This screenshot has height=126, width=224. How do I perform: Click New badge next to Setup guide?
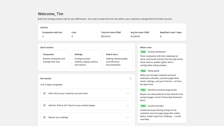tap(143, 71)
